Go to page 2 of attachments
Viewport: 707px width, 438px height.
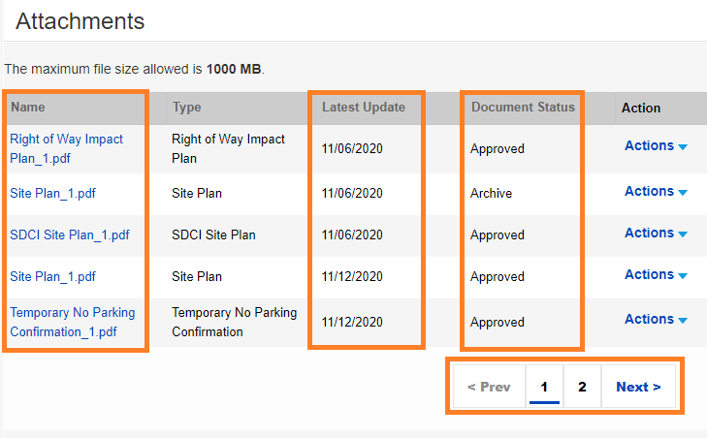[x=582, y=387]
